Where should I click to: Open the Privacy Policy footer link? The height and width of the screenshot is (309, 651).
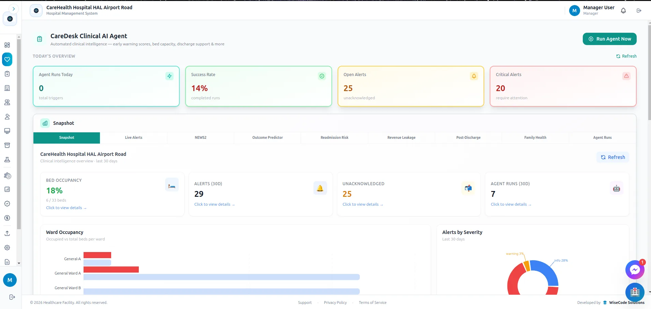[335, 303]
